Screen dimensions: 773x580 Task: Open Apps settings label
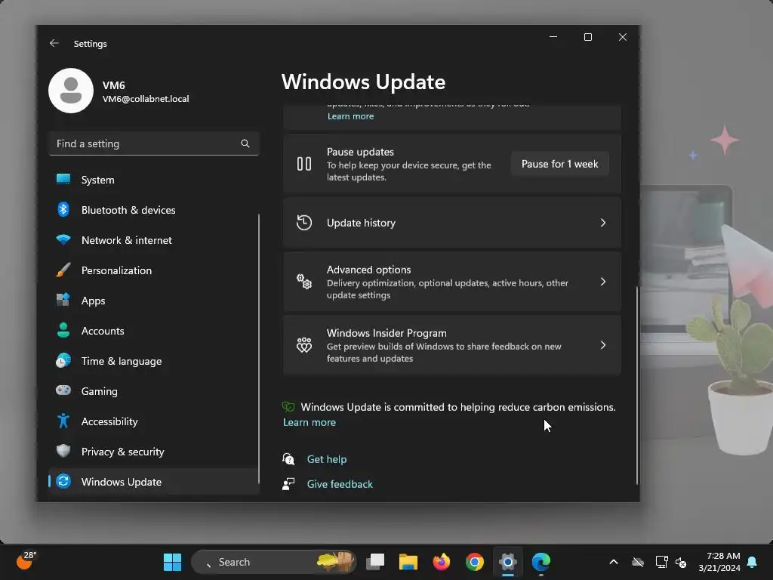coord(93,301)
